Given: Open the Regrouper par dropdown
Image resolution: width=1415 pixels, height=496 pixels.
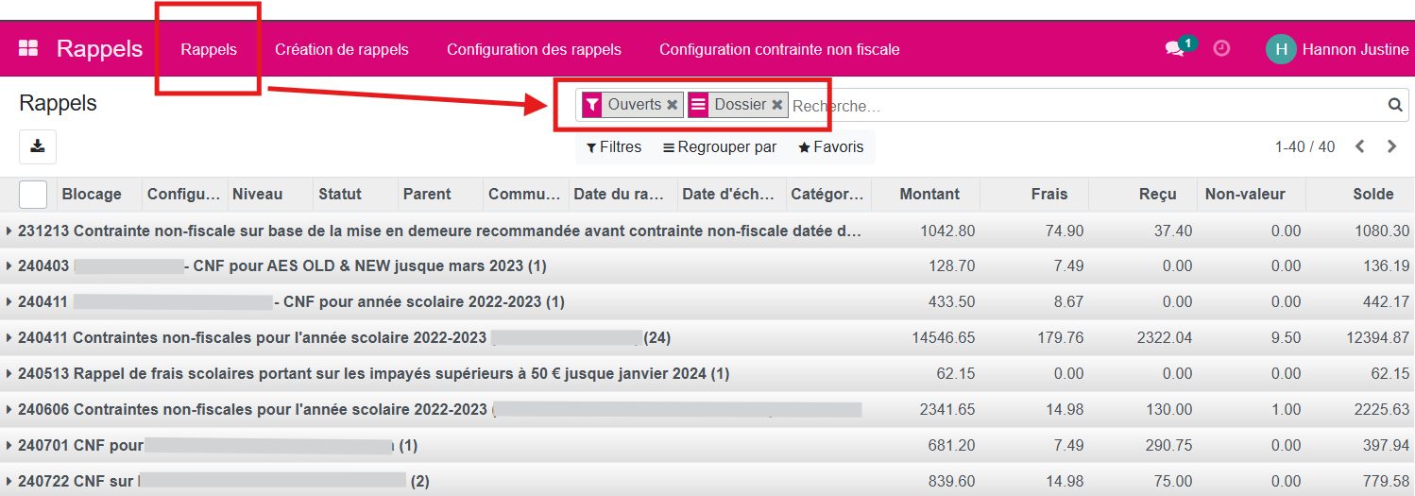Looking at the screenshot, I should (x=720, y=147).
